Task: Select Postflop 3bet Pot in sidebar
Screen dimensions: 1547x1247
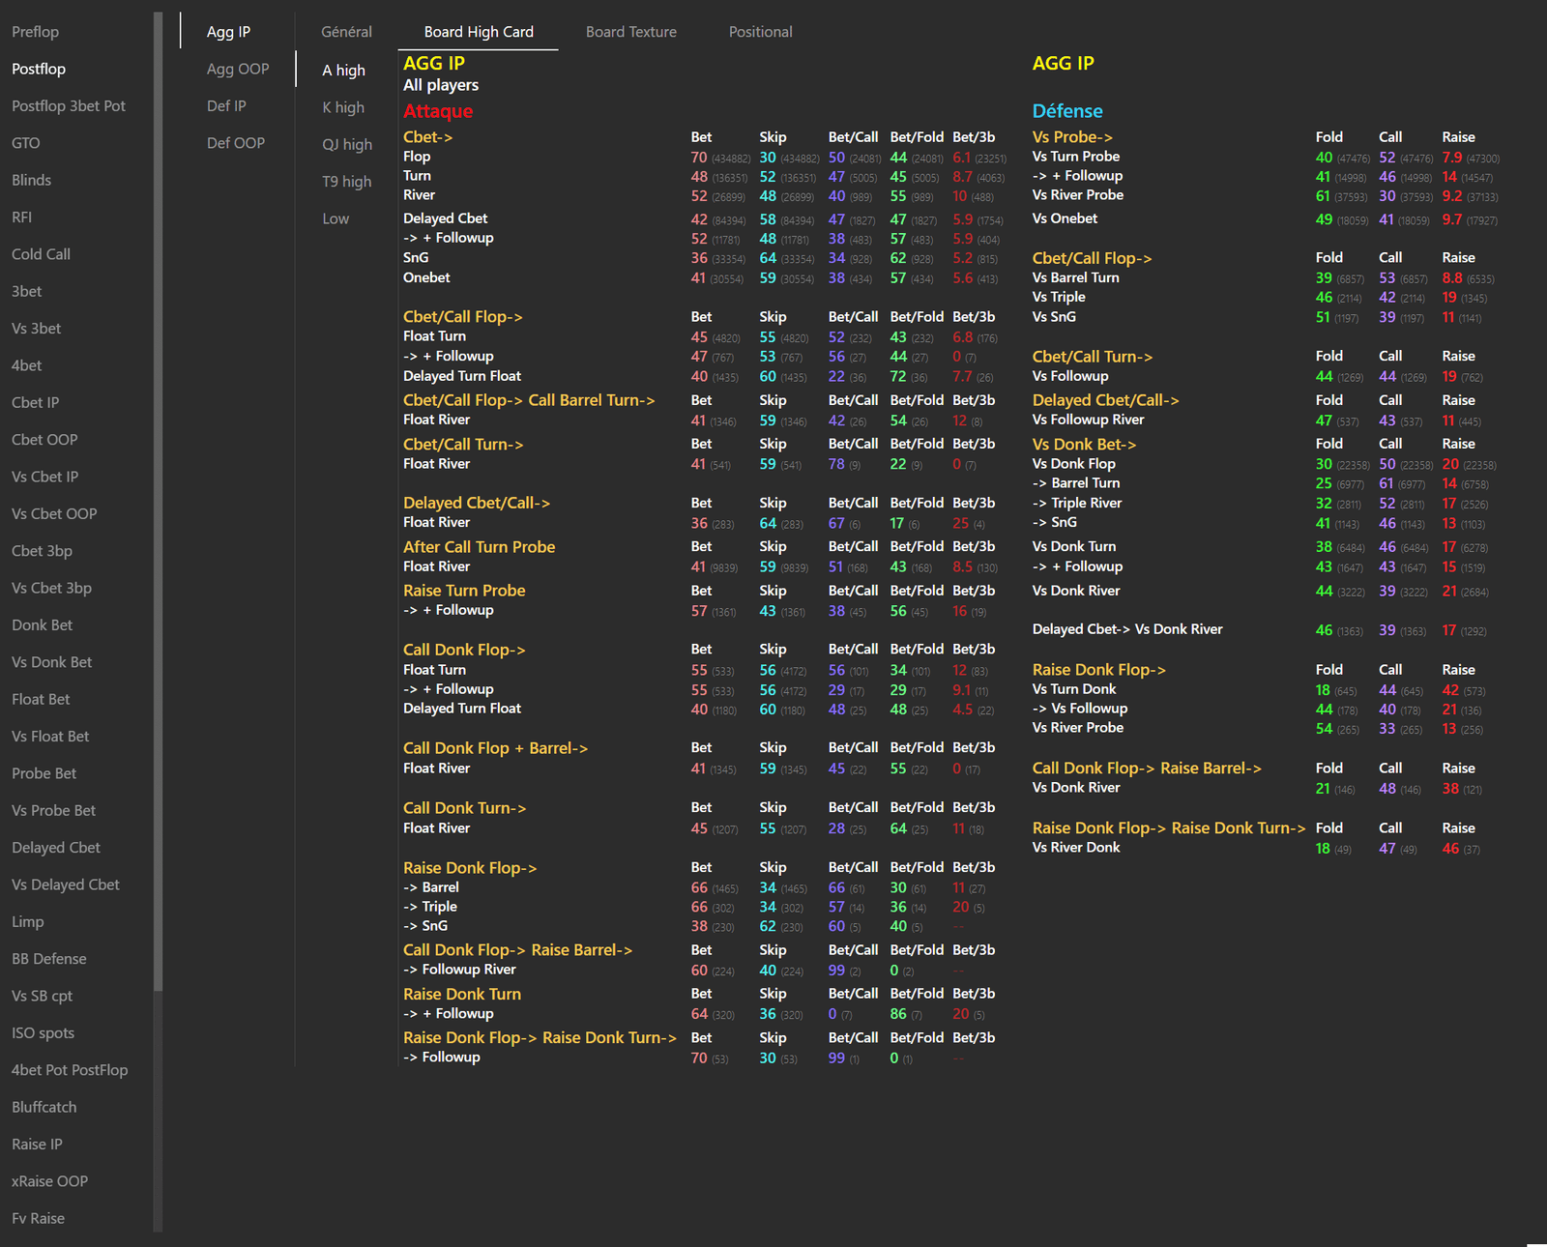Action: [69, 106]
